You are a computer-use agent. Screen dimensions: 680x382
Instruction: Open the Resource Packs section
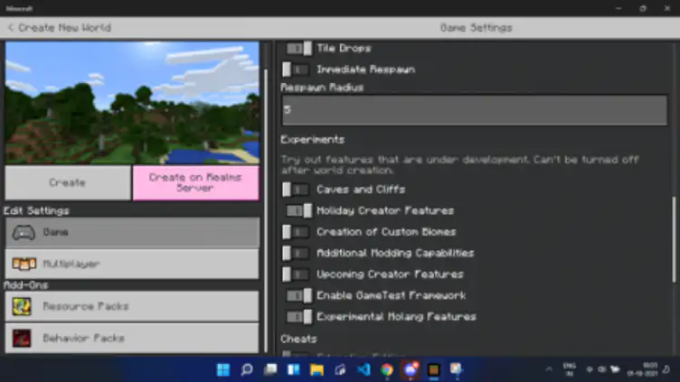132,307
